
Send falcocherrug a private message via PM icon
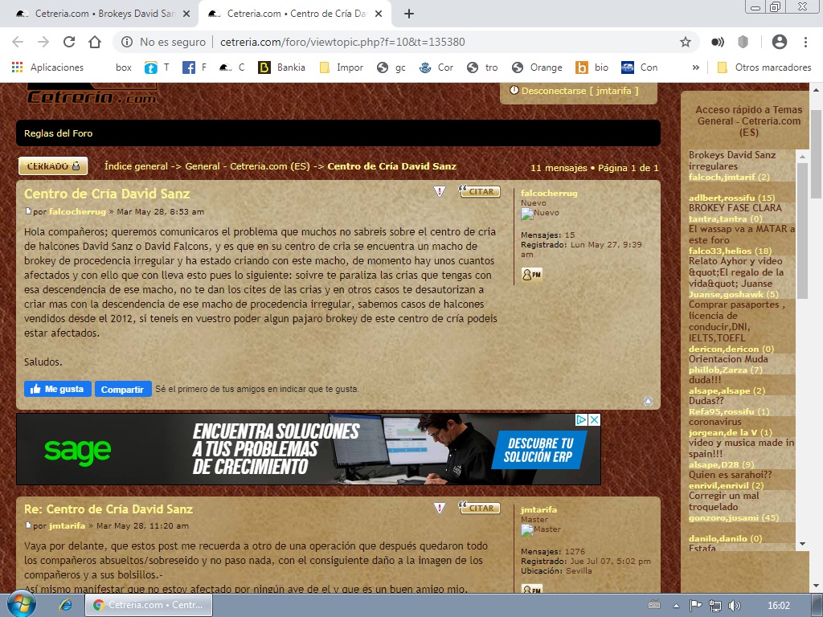click(x=531, y=275)
